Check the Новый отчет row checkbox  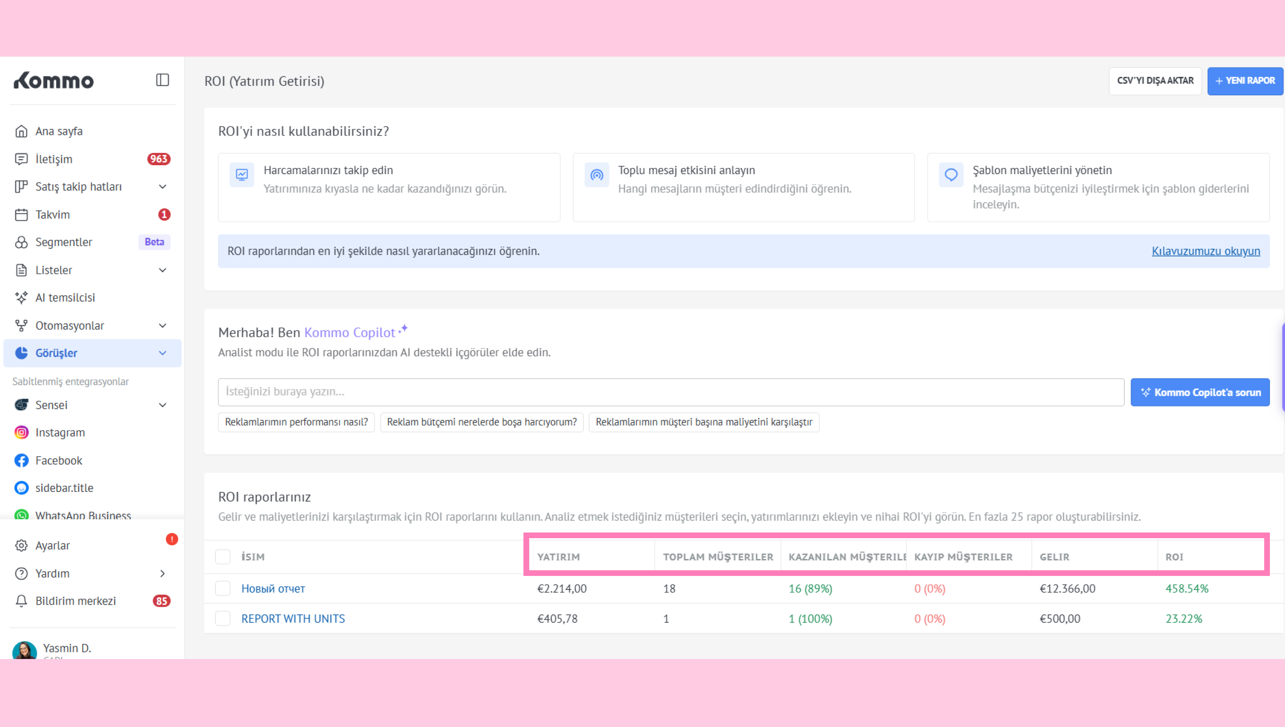tap(223, 589)
